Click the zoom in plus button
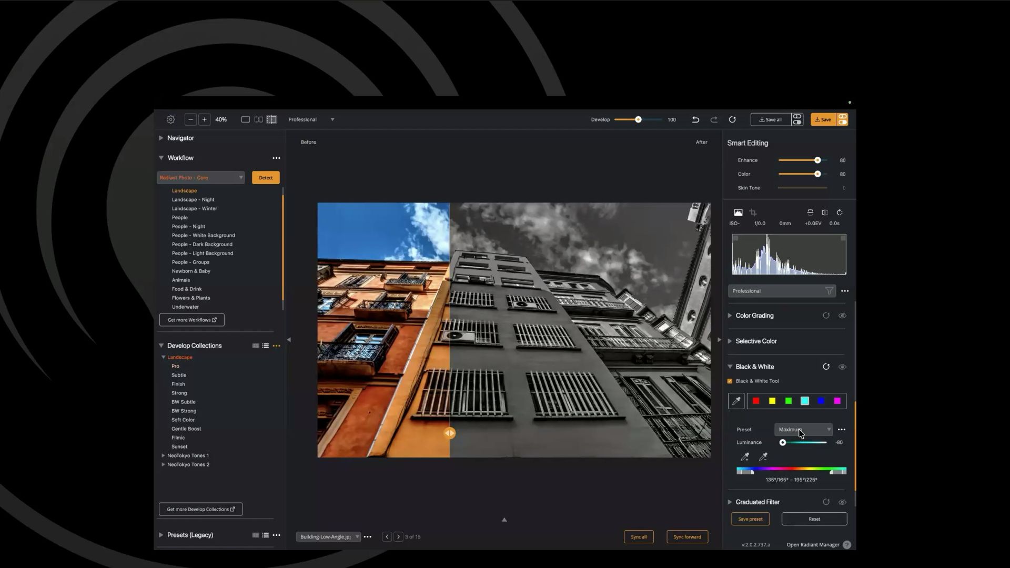 (x=205, y=119)
